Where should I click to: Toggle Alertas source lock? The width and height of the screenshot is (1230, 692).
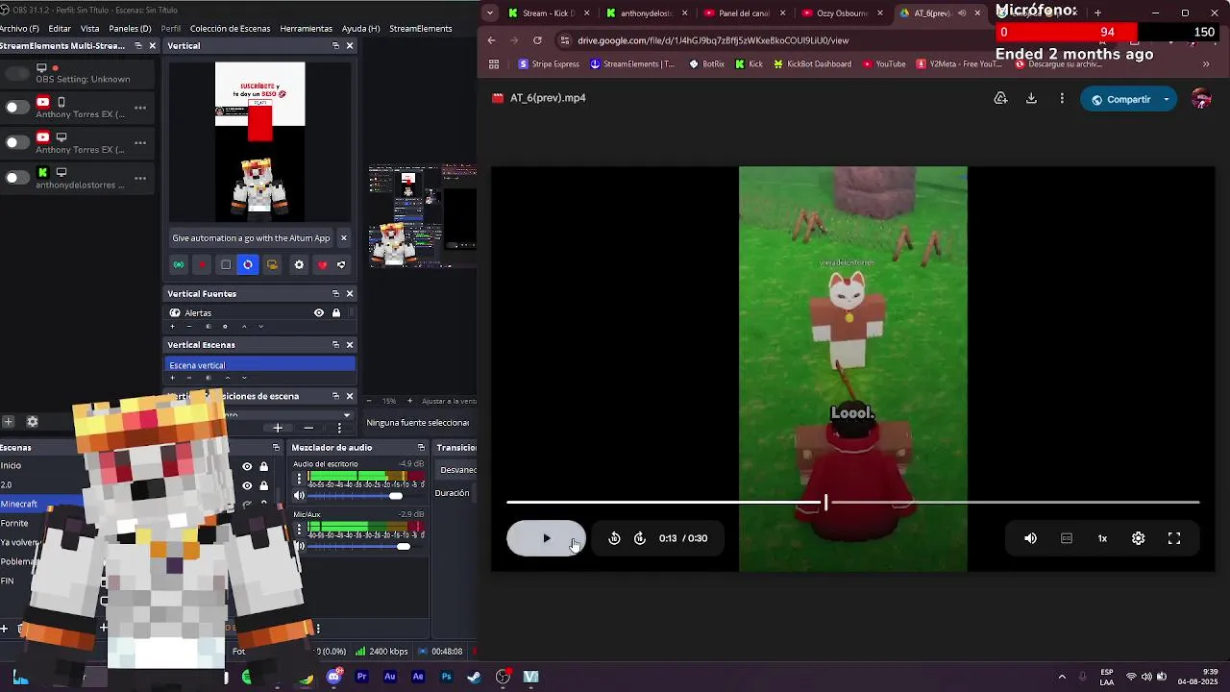pyautogui.click(x=336, y=312)
